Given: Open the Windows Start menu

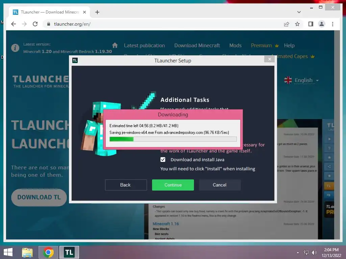Looking at the screenshot, I should point(8,252).
